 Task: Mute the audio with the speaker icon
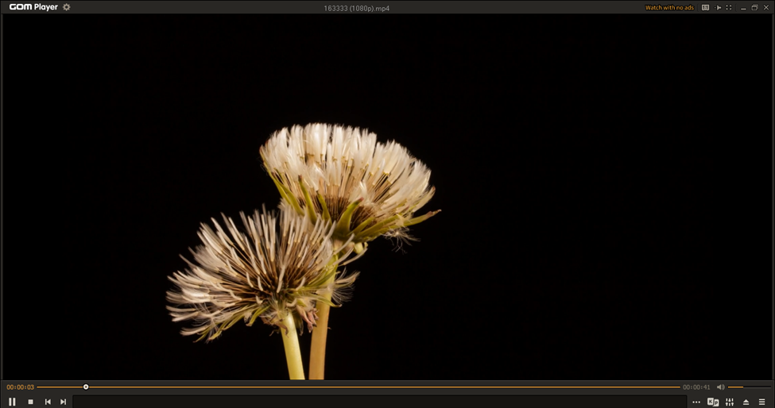pyautogui.click(x=721, y=387)
